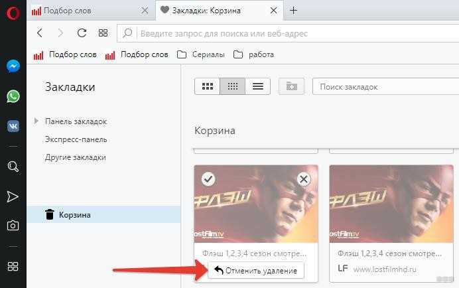Open работа bookmarks folder
The image size is (459, 288).
(x=254, y=55)
